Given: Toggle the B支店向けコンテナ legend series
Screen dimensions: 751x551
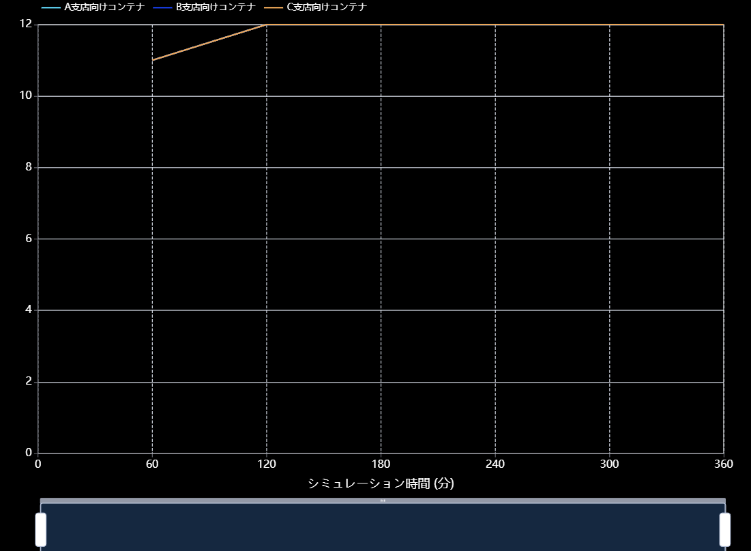Looking at the screenshot, I should (216, 8).
